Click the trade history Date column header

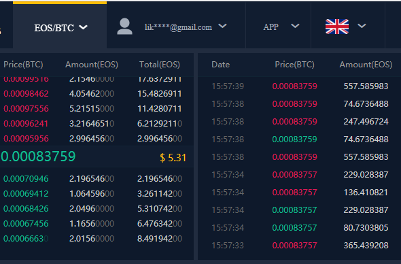(x=220, y=65)
